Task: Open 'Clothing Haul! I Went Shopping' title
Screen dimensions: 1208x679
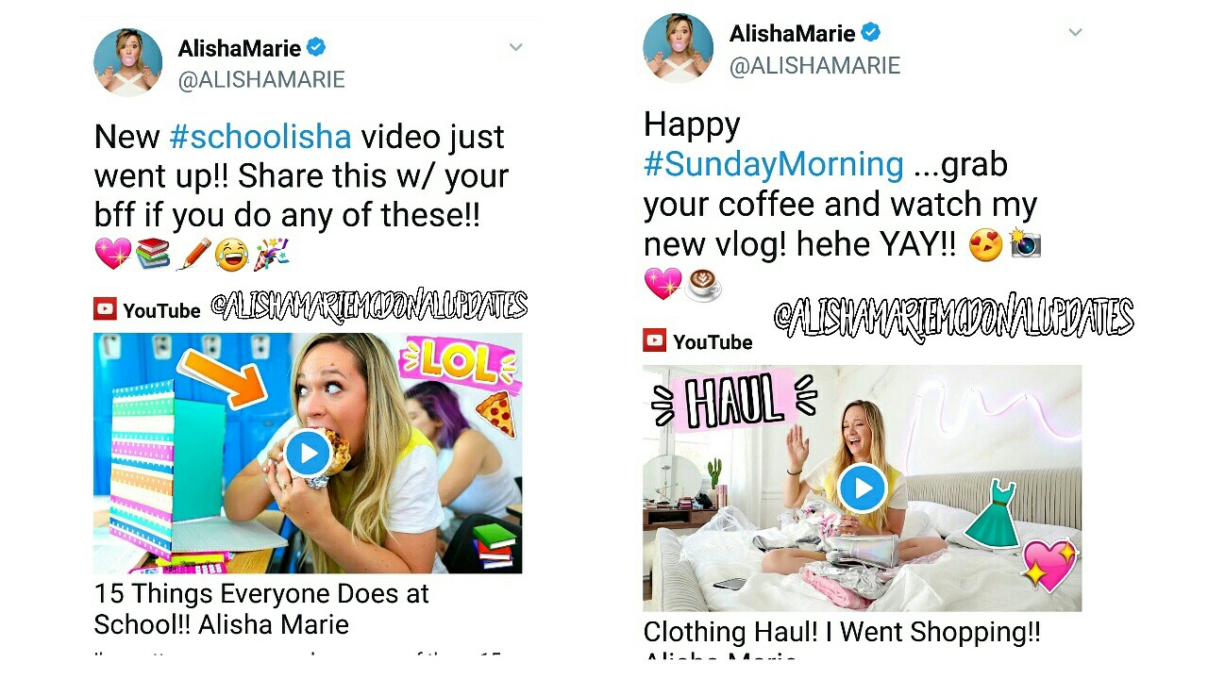Action: coord(842,634)
